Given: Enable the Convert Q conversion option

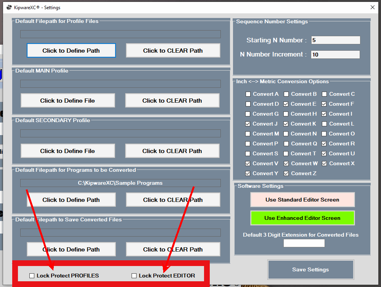Looking at the screenshot, I should [286, 143].
